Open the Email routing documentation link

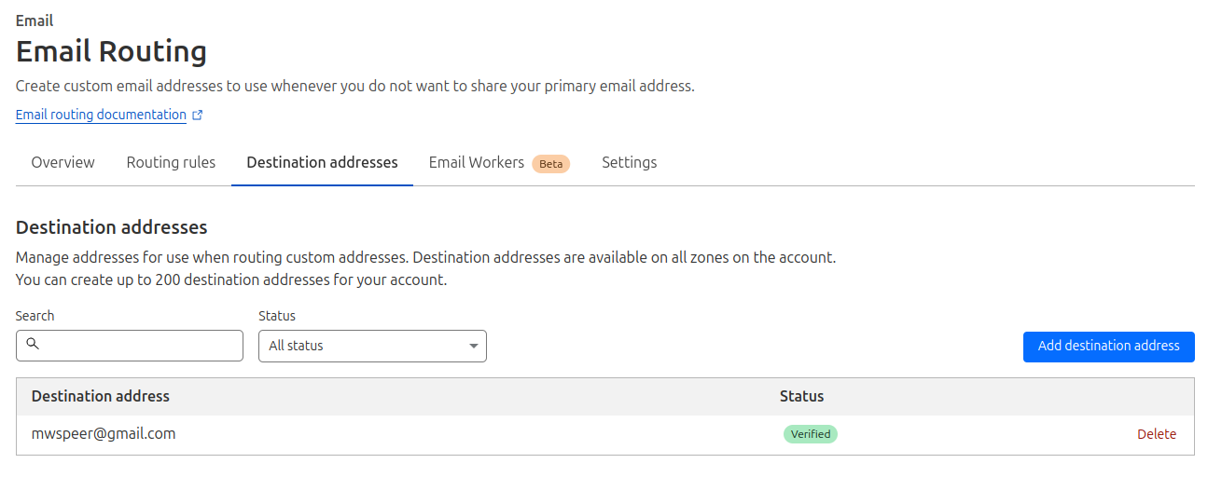point(101,116)
